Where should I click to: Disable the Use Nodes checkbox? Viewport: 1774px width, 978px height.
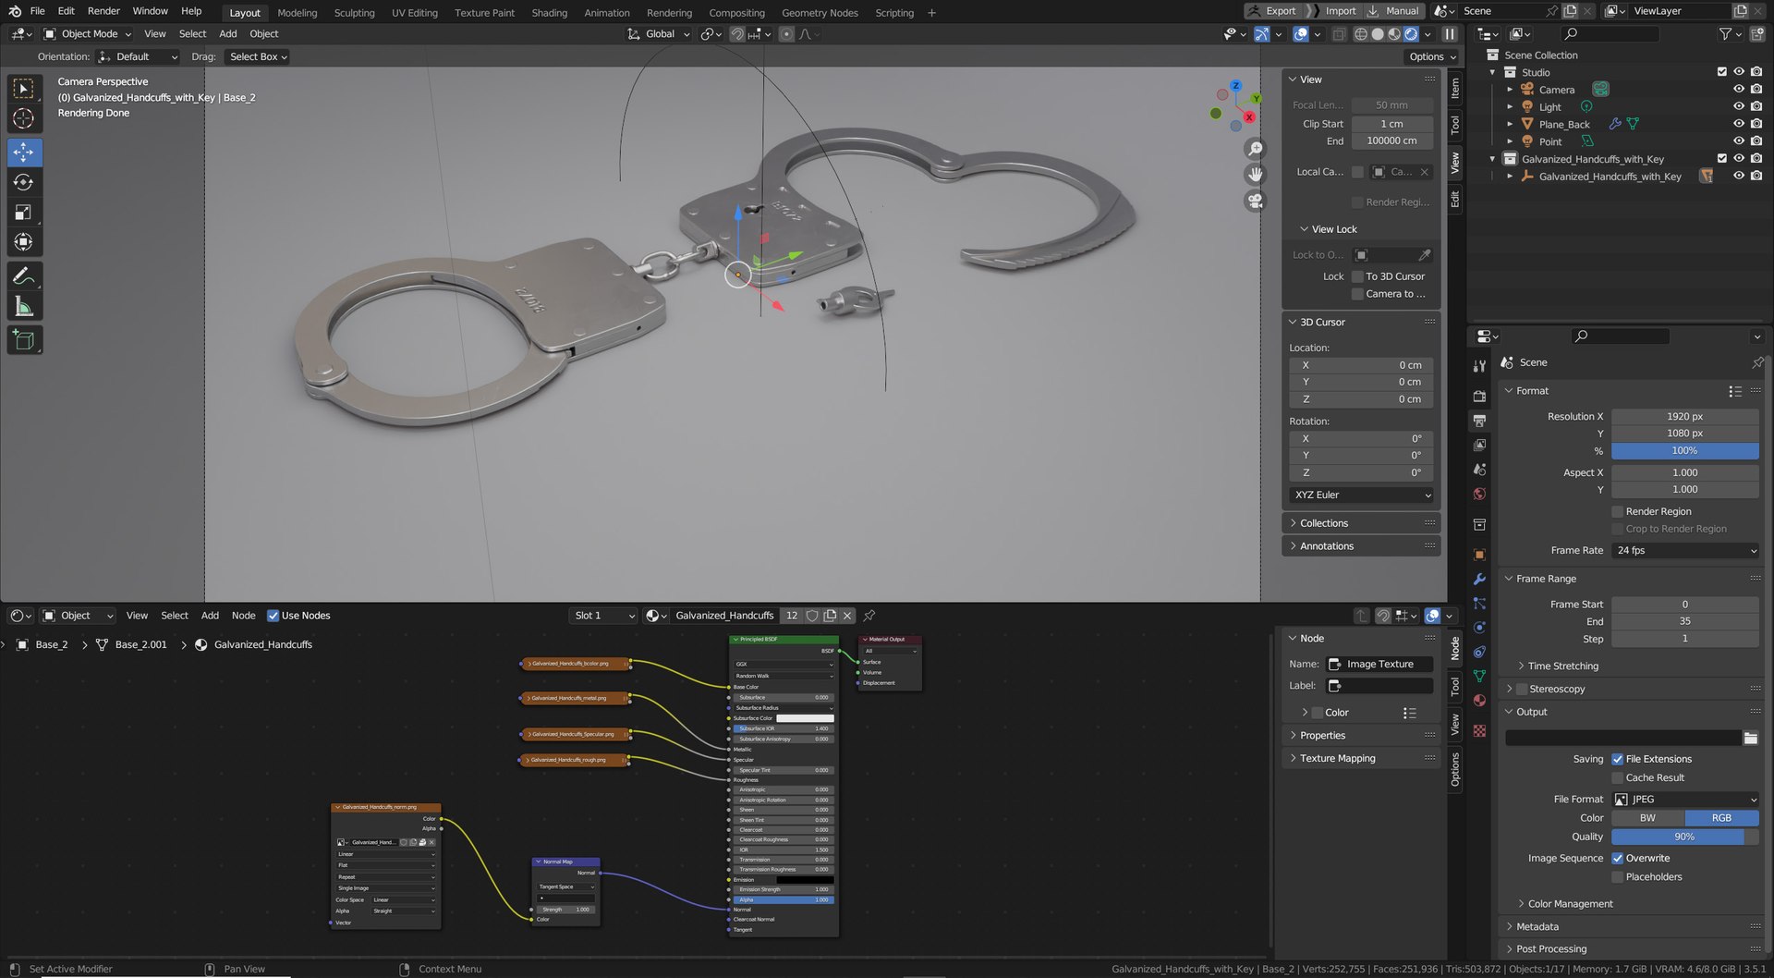[273, 616]
